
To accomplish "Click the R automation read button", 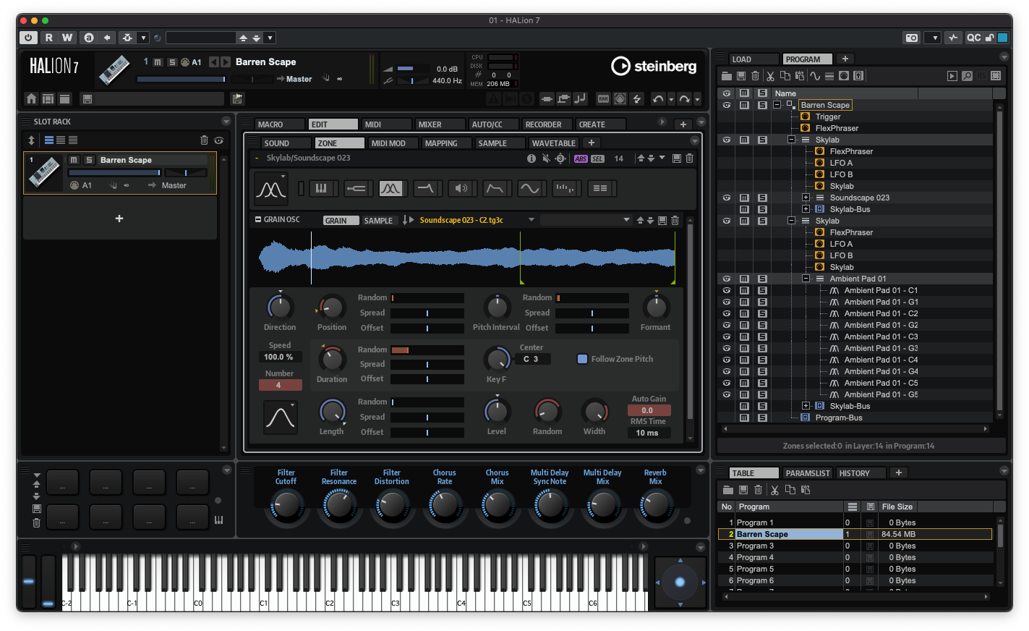I will (48, 38).
